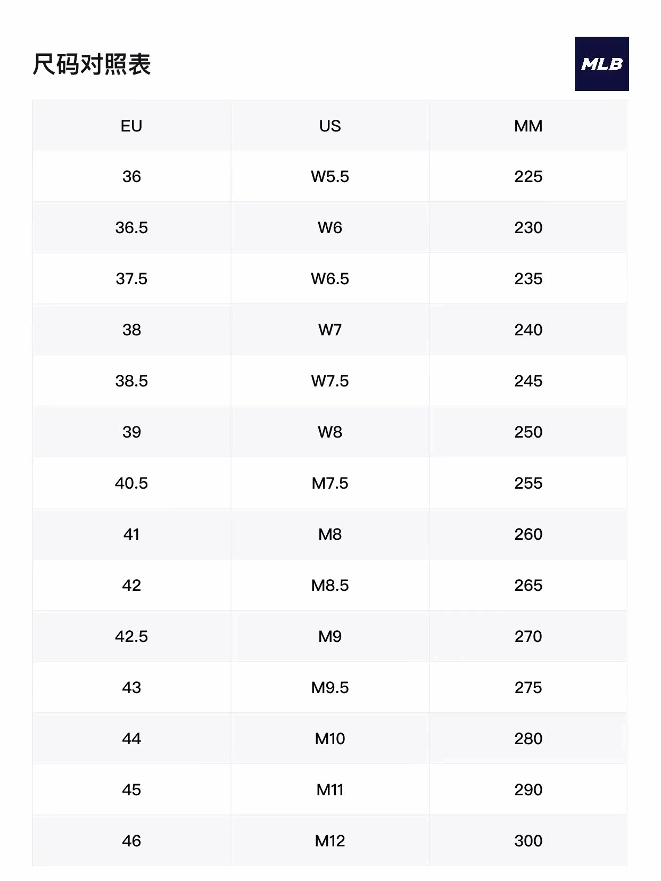The image size is (661, 881).
Task: Click EU size 42.5 cell
Action: pos(131,637)
